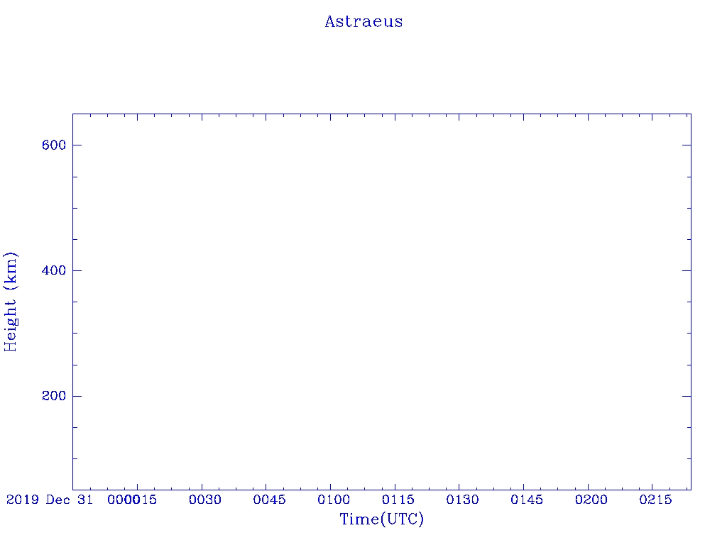Screen dimensions: 727x545
Task: Click the 200 height axis label
Action: tap(54, 396)
